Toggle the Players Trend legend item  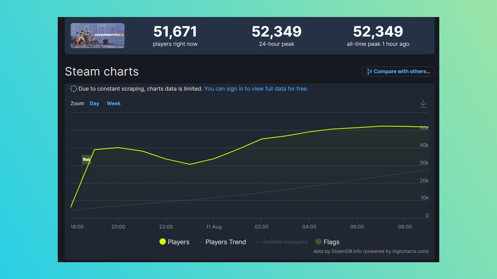click(x=222, y=242)
